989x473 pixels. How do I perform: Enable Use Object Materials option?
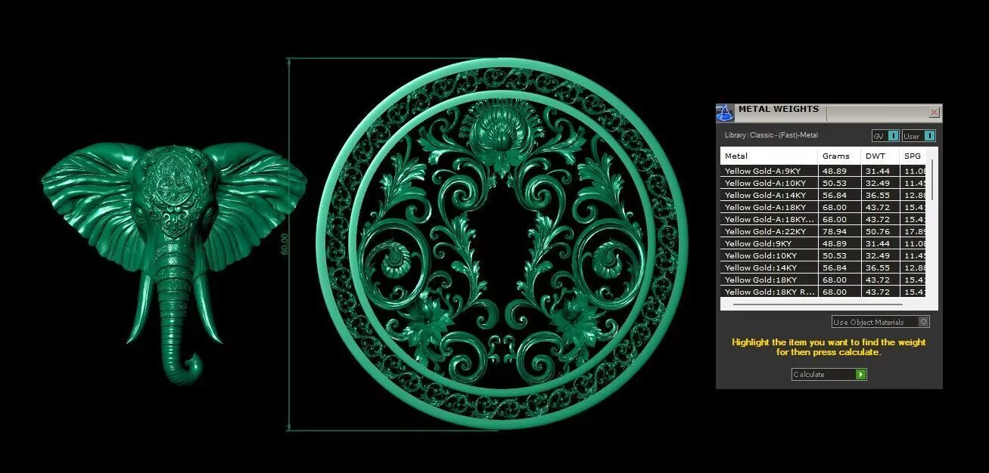click(x=880, y=322)
